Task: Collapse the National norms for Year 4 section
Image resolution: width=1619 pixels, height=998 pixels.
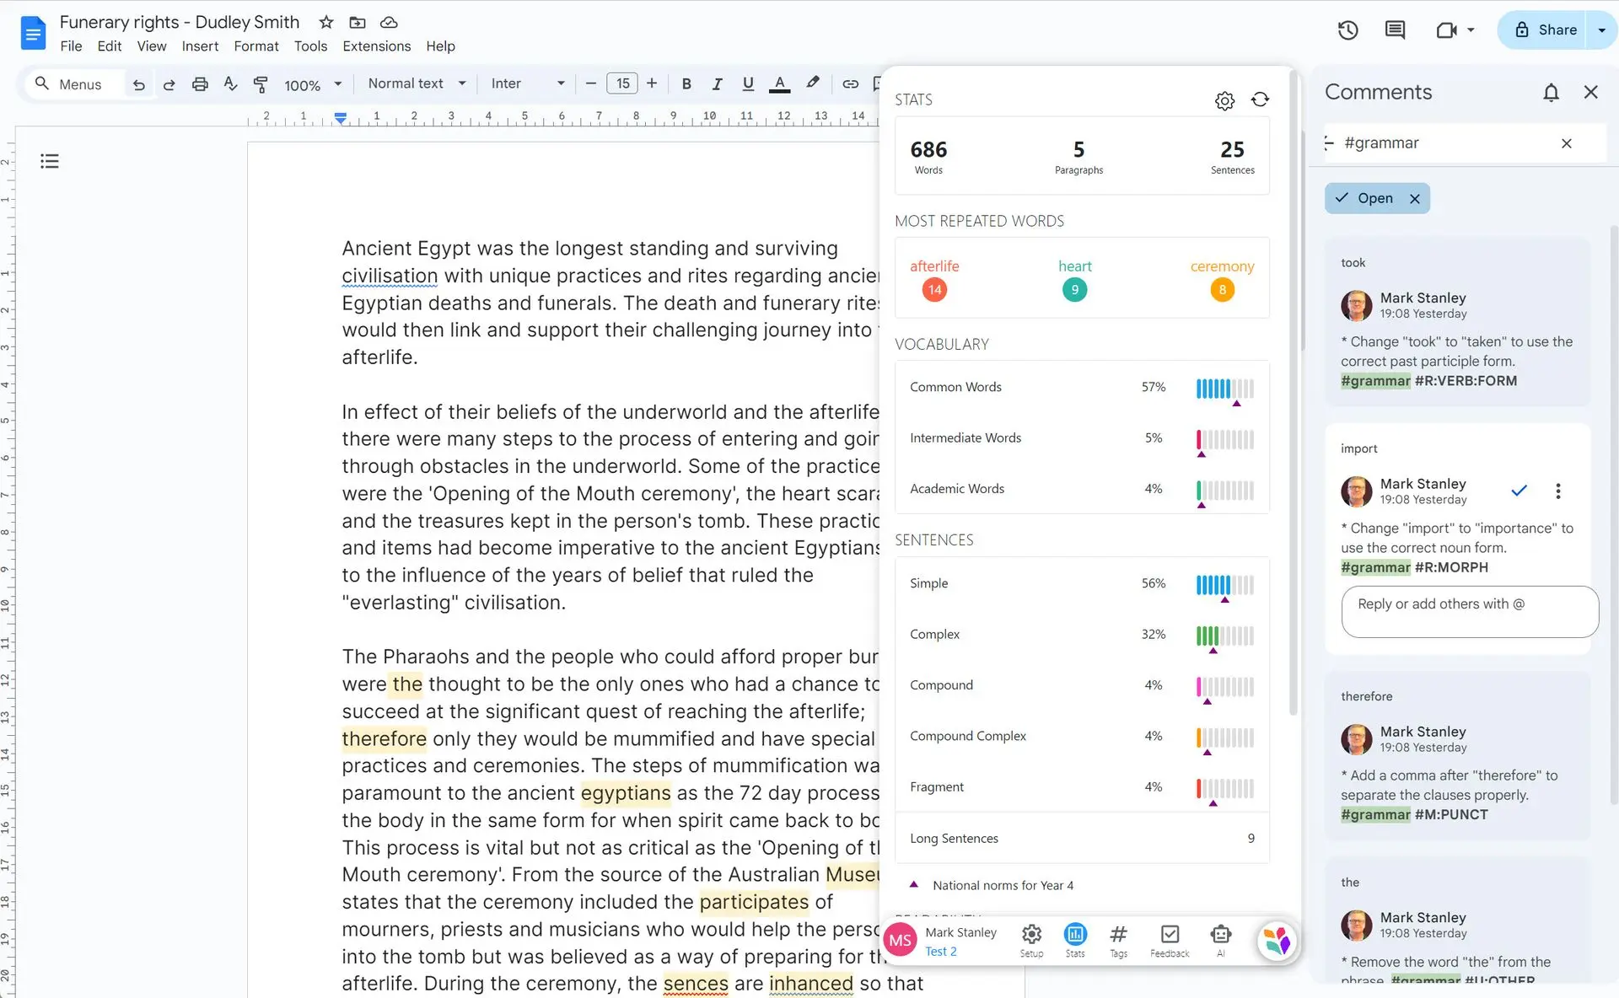Action: 914,884
